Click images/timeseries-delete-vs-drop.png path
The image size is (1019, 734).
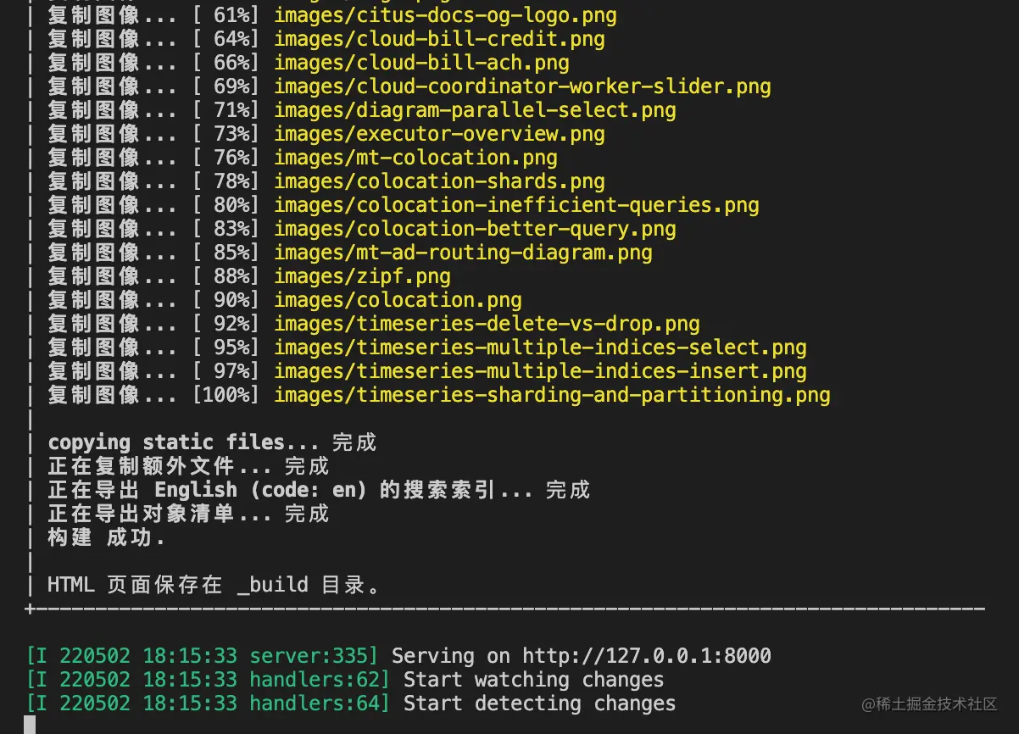(487, 324)
